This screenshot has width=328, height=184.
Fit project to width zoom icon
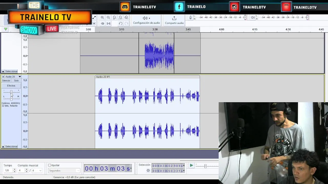pos(120,18)
